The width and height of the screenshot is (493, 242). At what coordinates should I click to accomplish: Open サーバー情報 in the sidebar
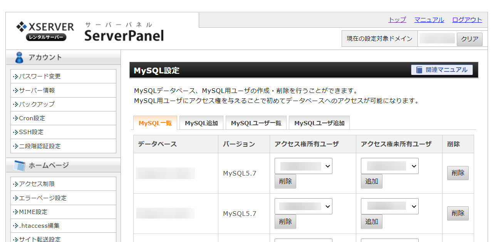[63, 91]
